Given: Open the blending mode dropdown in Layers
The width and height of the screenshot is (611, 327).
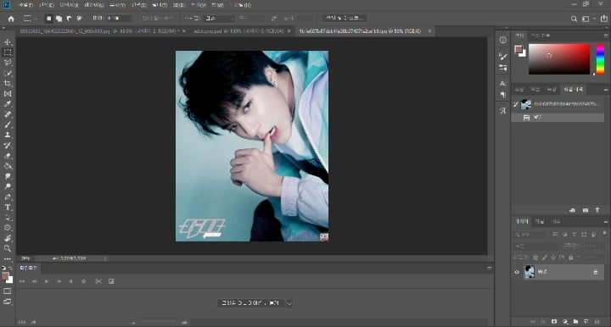Looking at the screenshot, I should click(536, 247).
